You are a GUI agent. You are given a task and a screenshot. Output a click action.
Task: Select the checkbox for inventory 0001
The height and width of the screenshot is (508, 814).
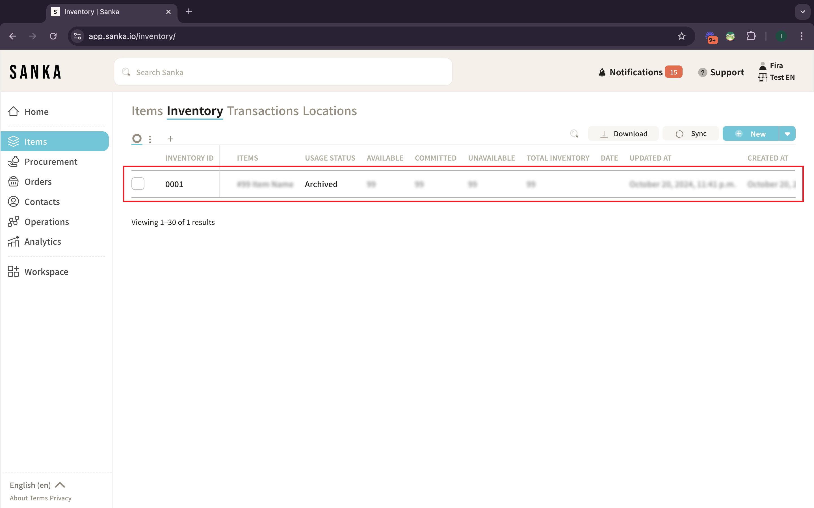(x=138, y=184)
